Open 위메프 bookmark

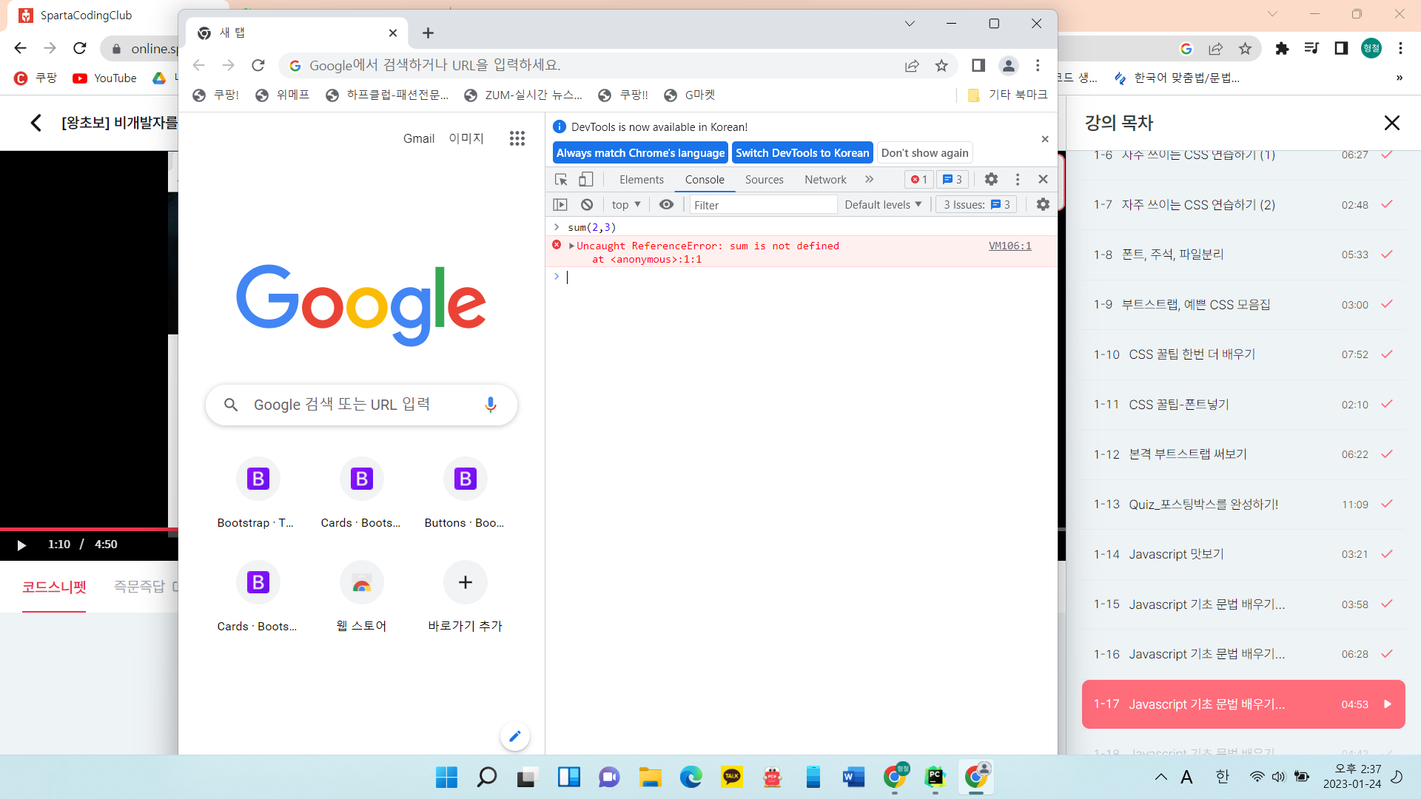(282, 95)
